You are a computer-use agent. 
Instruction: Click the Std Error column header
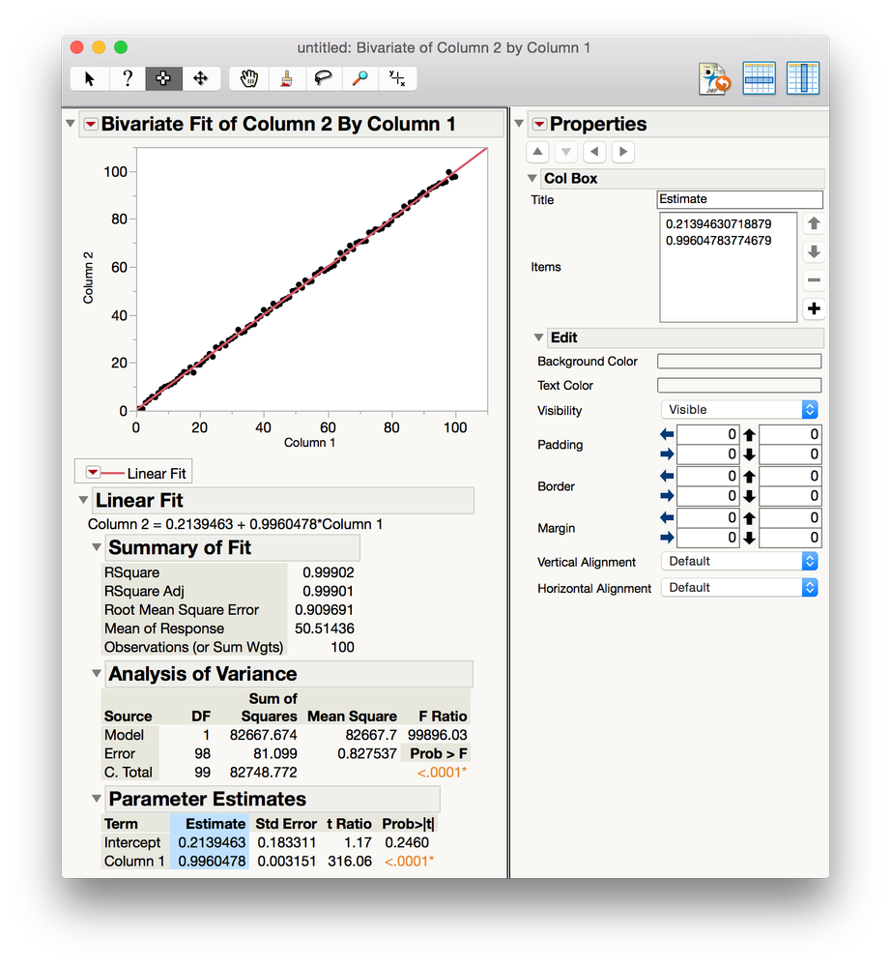(286, 824)
